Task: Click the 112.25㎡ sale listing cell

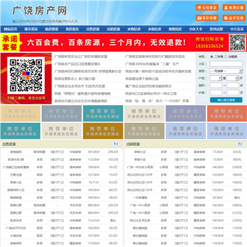Action: pos(93,220)
